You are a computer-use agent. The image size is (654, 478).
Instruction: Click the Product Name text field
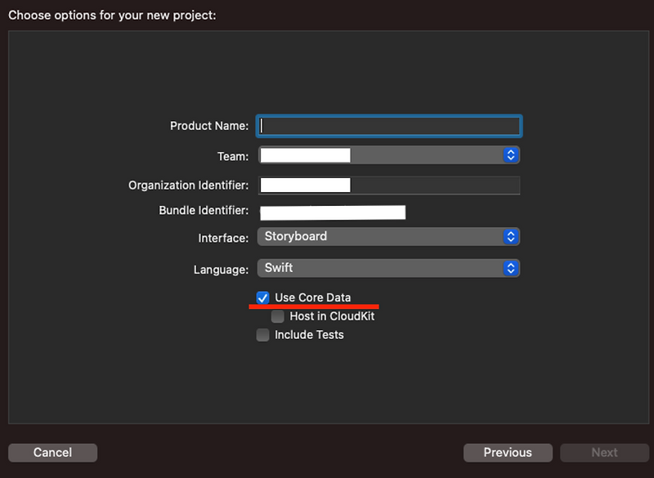389,126
